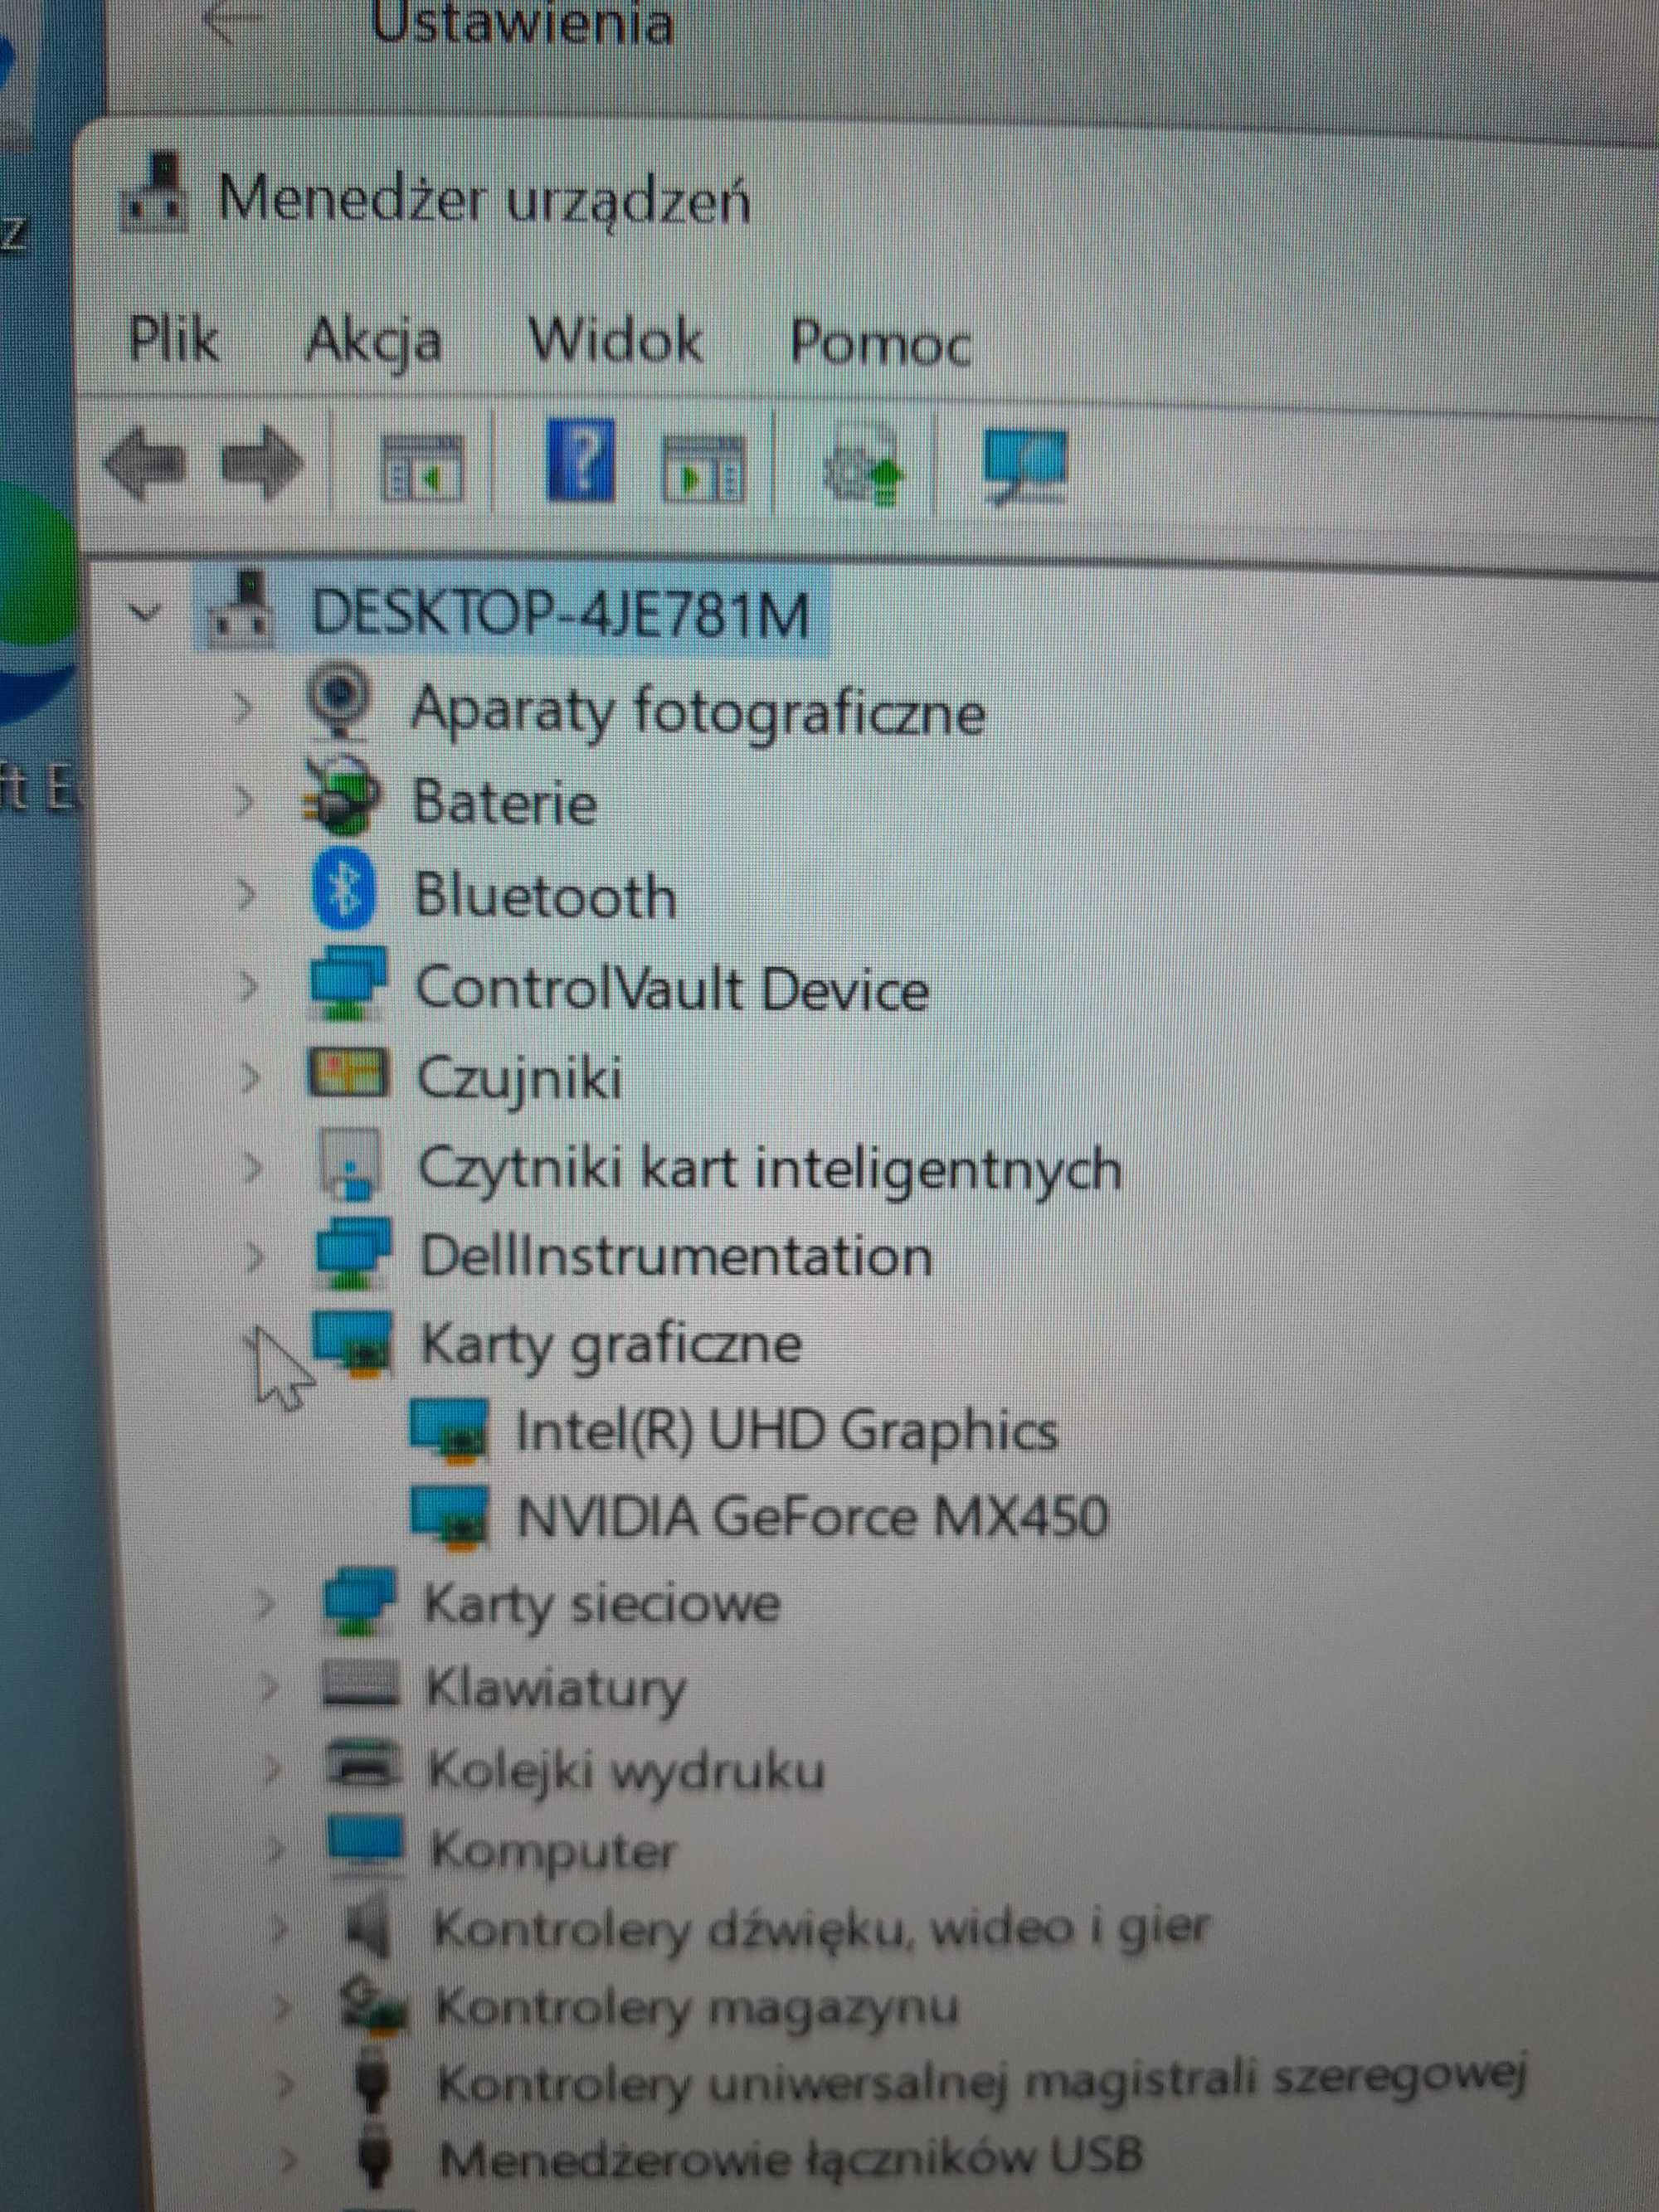Screen dimensions: 1659x2212
Task: Select the DESKTOP-4JE781M tree root
Action: click(560, 612)
